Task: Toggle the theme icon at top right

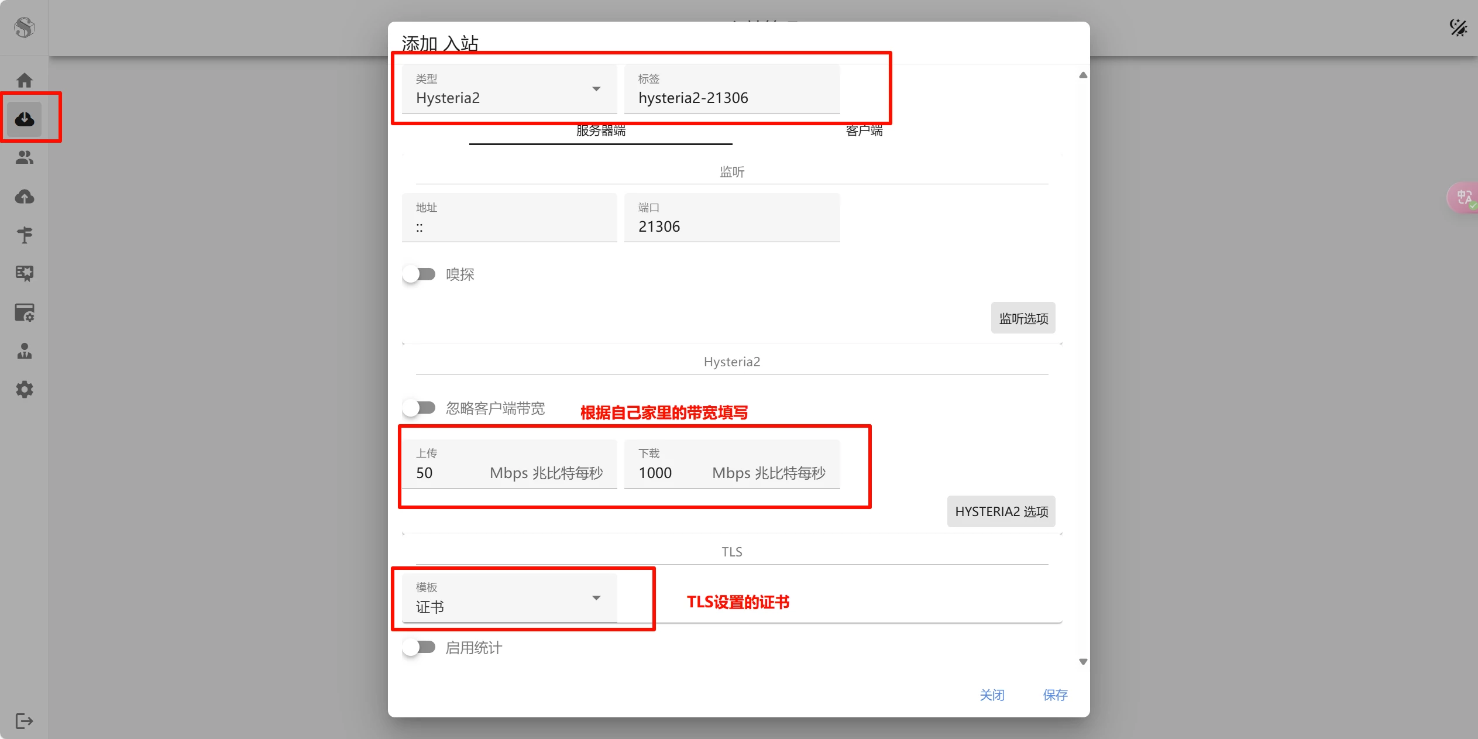Action: tap(1458, 28)
